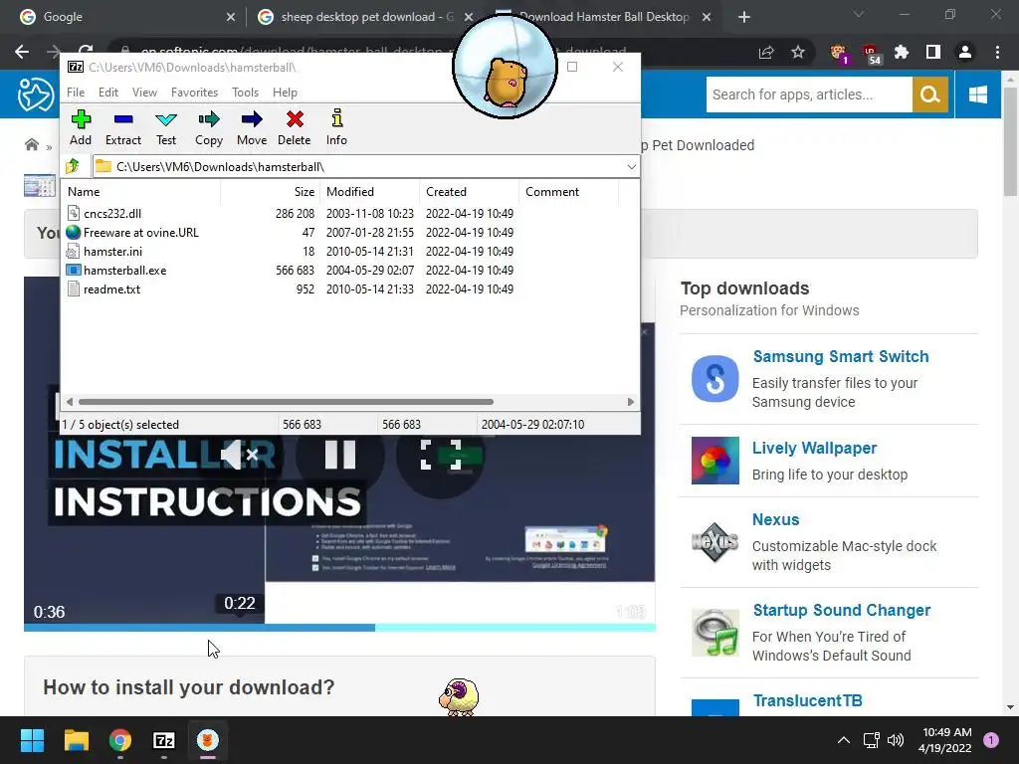Open the Favorites menu

pos(194,93)
